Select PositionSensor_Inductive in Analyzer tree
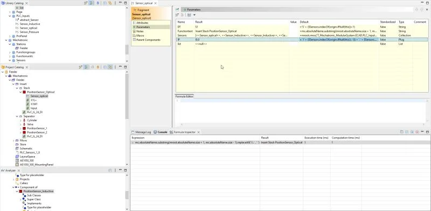Viewport: 431px width, 211px height. pyautogui.click(x=38, y=191)
